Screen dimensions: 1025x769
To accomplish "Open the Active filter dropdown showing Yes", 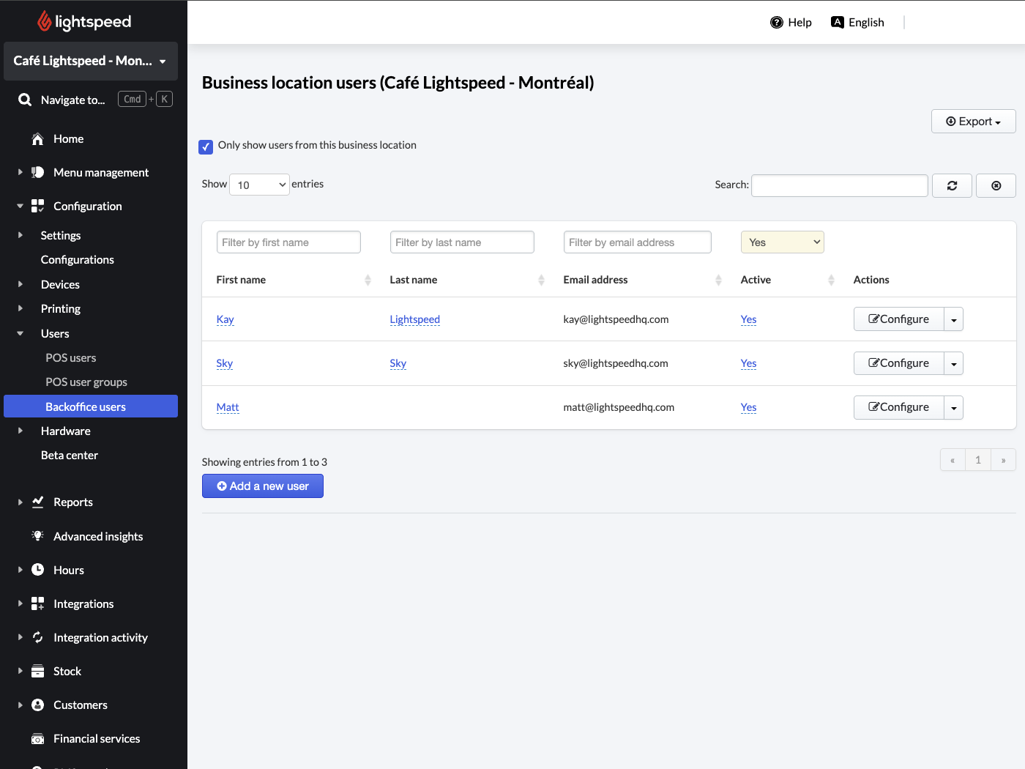I will pyautogui.click(x=782, y=242).
